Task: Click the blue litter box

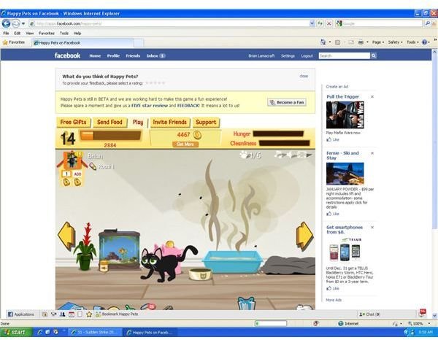Action: [232, 261]
